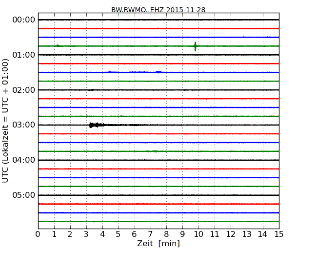Click the small green blip near minute 1
This screenshot has height=254, width=317.
58,46
